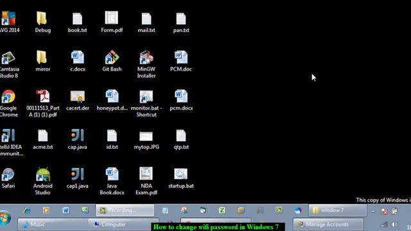Switch to the Manage Accounts taskbar window
This screenshot has height=231, width=411.
pyautogui.click(x=328, y=225)
